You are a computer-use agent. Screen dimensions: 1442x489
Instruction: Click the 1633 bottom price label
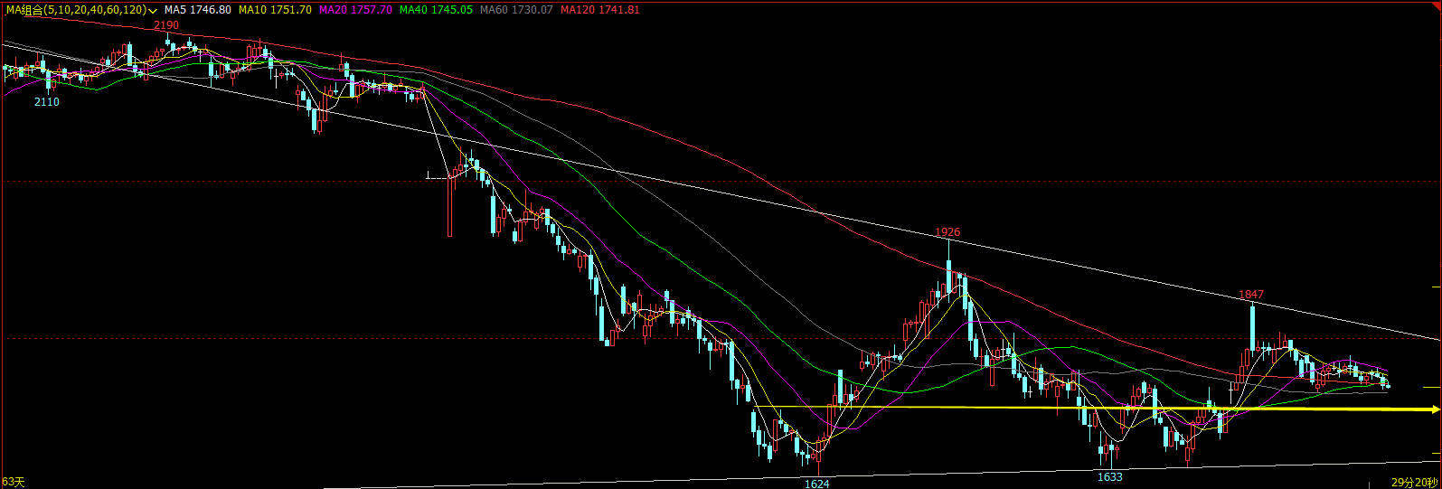pyautogui.click(x=1110, y=476)
